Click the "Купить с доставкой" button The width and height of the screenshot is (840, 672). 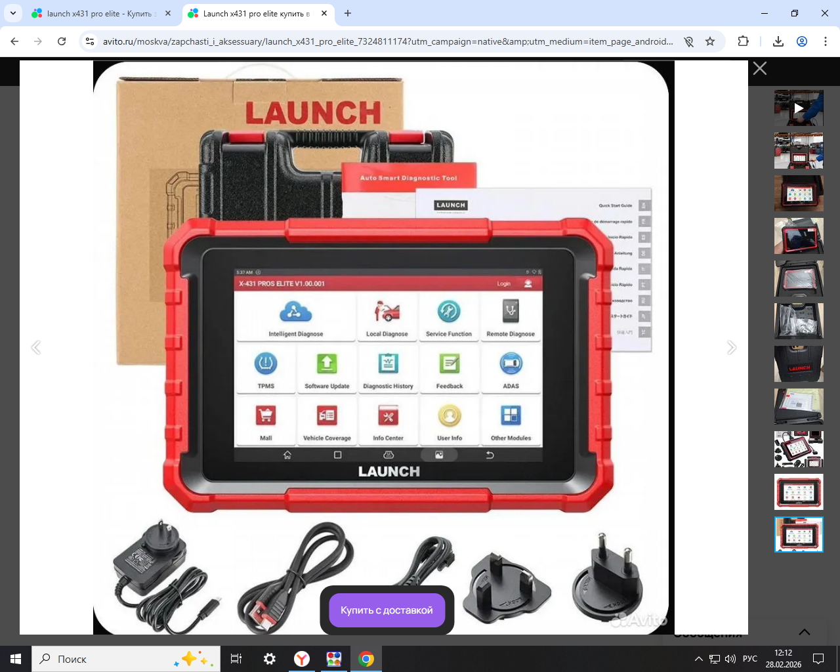[x=387, y=610]
